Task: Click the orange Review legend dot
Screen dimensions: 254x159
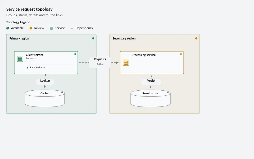Action: coord(31,28)
